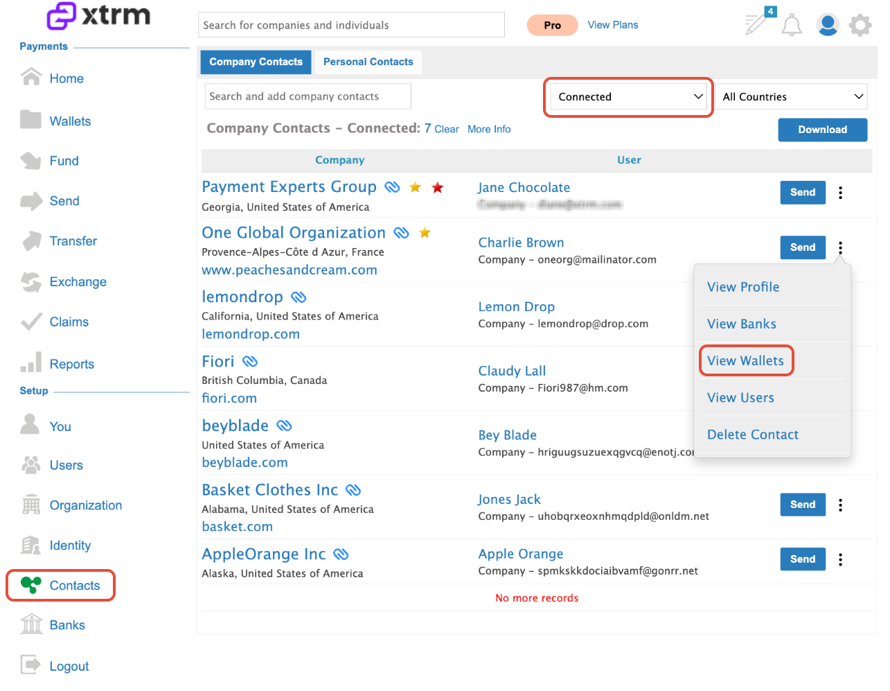The image size is (890, 691).
Task: Open Charlie Brown user link
Action: (x=521, y=243)
